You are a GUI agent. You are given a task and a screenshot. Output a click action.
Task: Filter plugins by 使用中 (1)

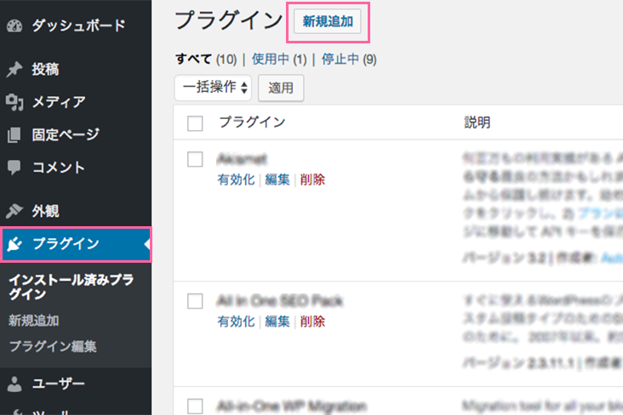click(279, 60)
